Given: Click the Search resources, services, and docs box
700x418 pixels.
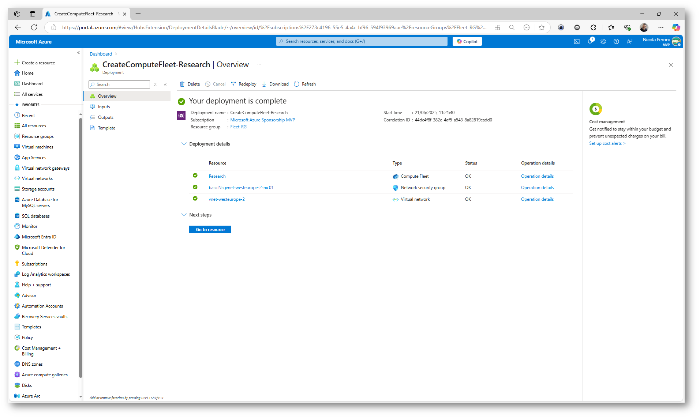Looking at the screenshot, I should click(362, 41).
